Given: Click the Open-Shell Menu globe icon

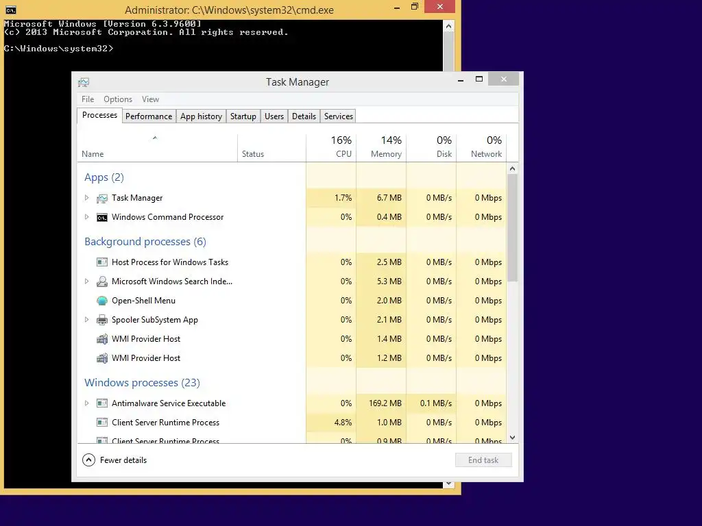Looking at the screenshot, I should tap(102, 301).
